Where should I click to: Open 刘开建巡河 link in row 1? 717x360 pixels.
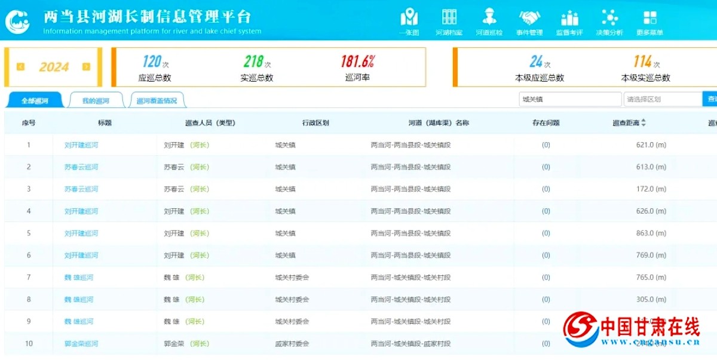tap(81, 145)
